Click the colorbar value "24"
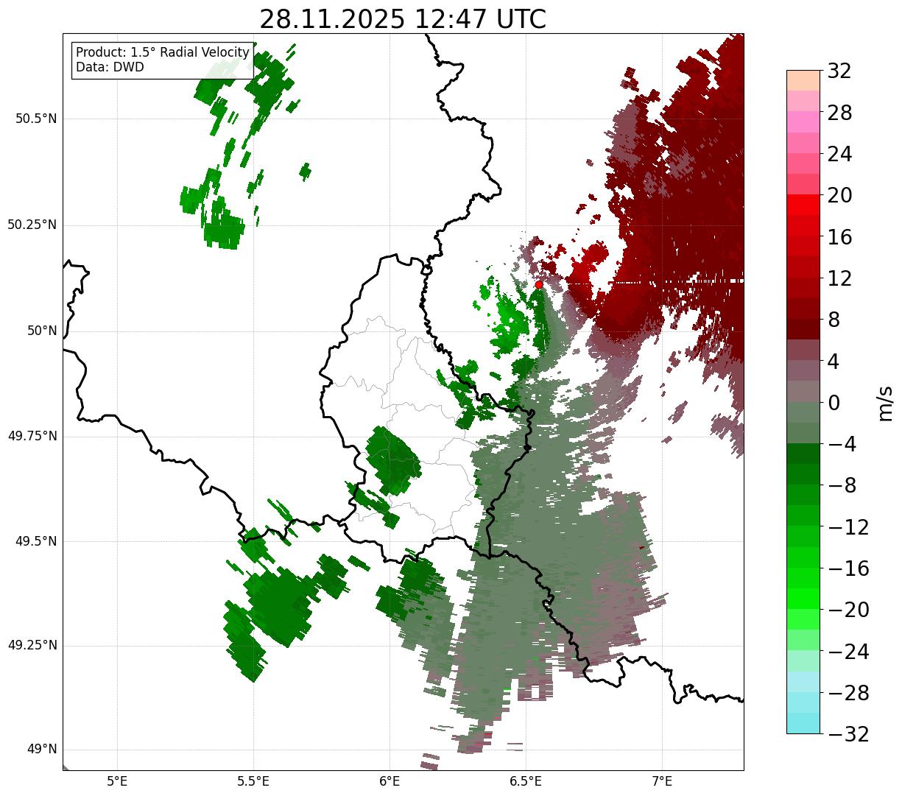 point(839,154)
